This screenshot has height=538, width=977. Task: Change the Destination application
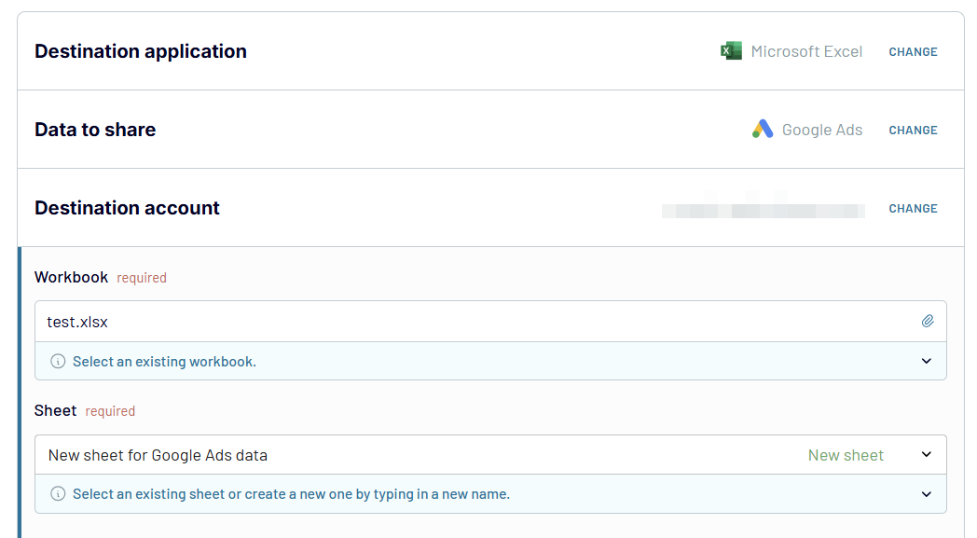(x=913, y=51)
